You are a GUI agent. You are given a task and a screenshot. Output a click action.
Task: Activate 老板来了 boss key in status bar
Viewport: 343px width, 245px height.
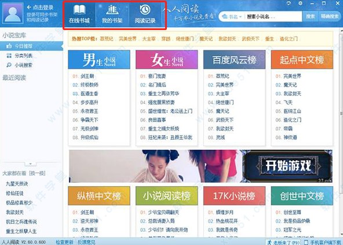pos(284,242)
